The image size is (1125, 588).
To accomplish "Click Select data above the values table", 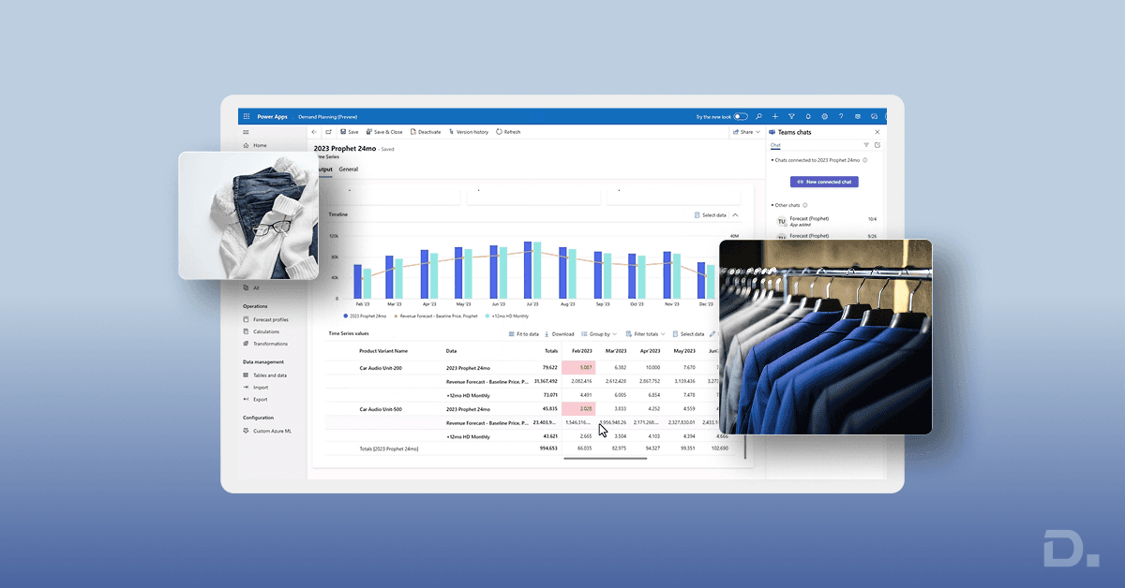I will coord(688,333).
